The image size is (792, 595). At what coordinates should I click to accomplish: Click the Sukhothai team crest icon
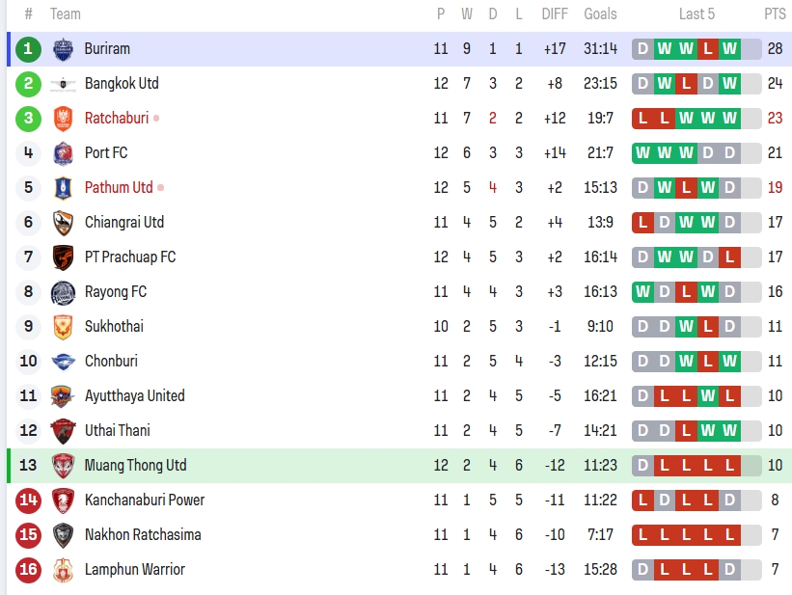pos(63,327)
